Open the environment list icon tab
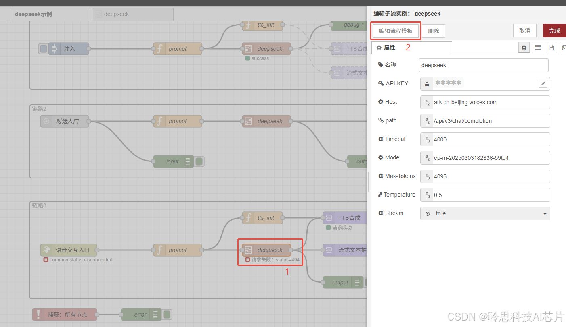Viewport: 566px width, 327px height. click(x=538, y=48)
